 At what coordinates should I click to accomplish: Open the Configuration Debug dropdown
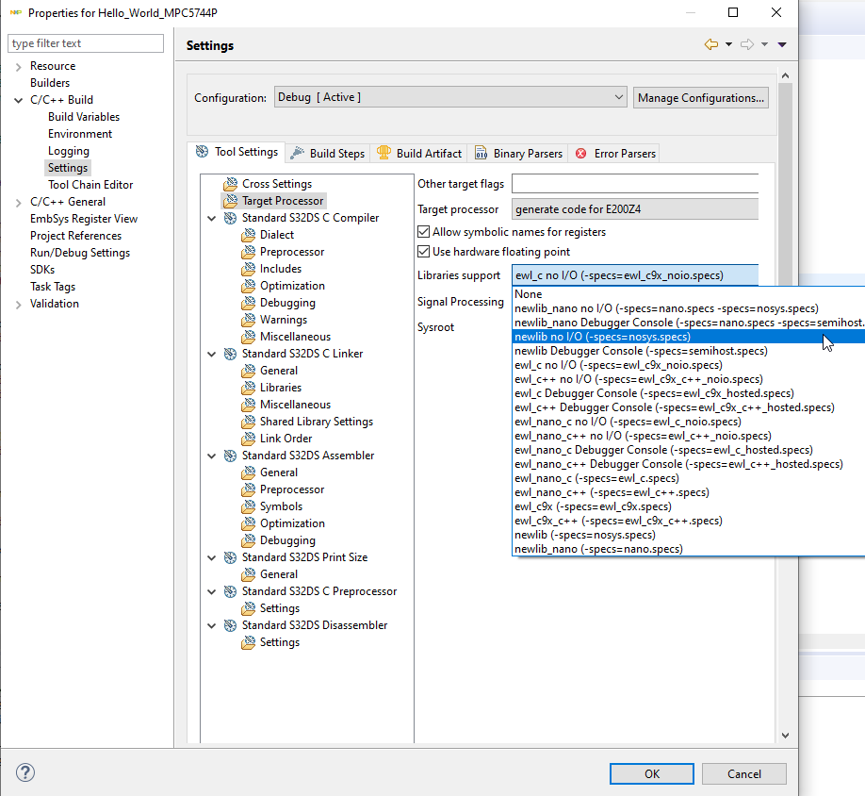click(x=450, y=97)
